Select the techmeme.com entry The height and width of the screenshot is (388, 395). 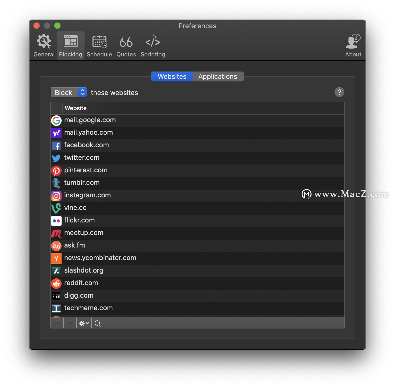(x=198, y=308)
